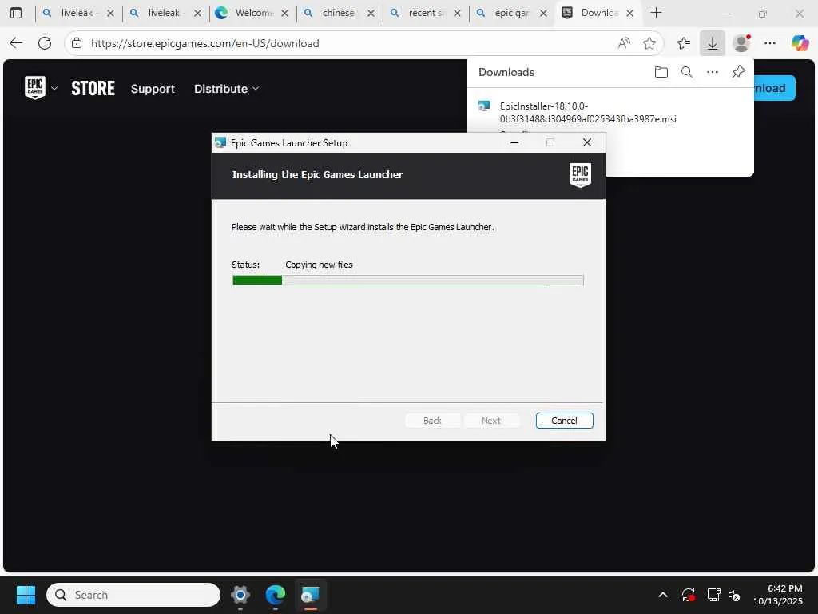Image resolution: width=818 pixels, height=614 pixels.
Task: Search downloads with magnifier icon
Action: tap(686, 72)
